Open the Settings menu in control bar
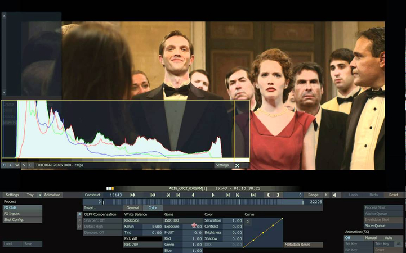 12,195
